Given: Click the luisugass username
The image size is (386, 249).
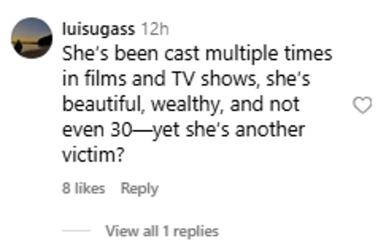Looking at the screenshot, I should coord(100,28).
